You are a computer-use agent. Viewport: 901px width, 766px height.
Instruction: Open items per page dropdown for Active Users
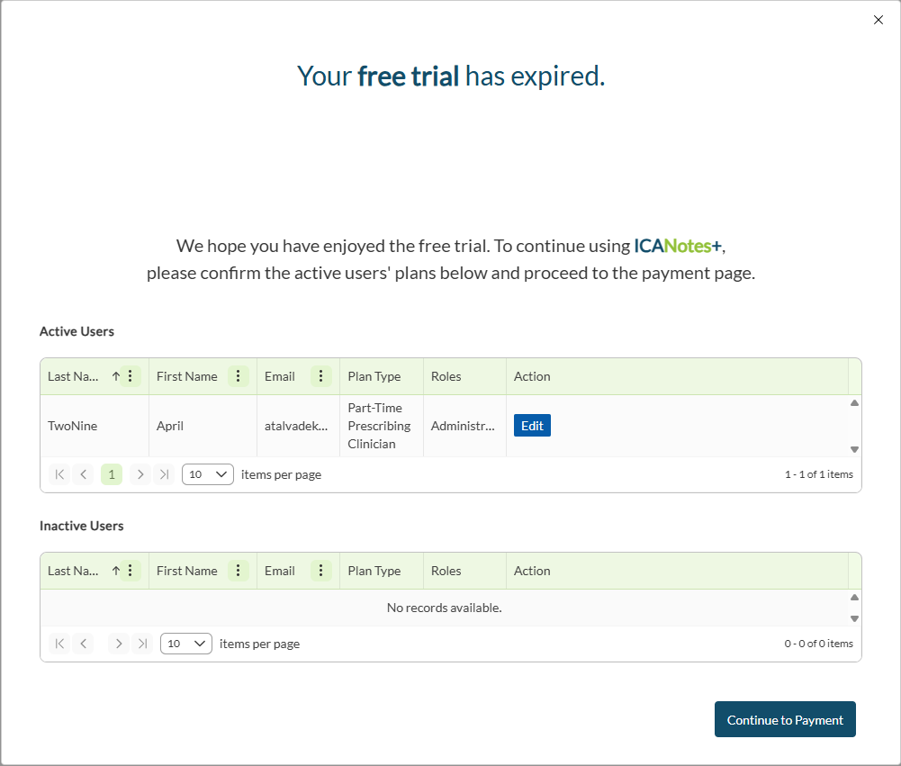(207, 474)
